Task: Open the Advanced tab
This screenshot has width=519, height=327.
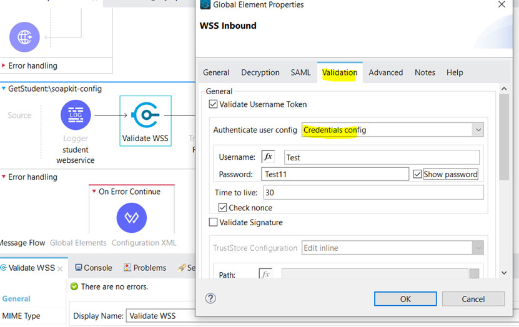Action: (385, 72)
